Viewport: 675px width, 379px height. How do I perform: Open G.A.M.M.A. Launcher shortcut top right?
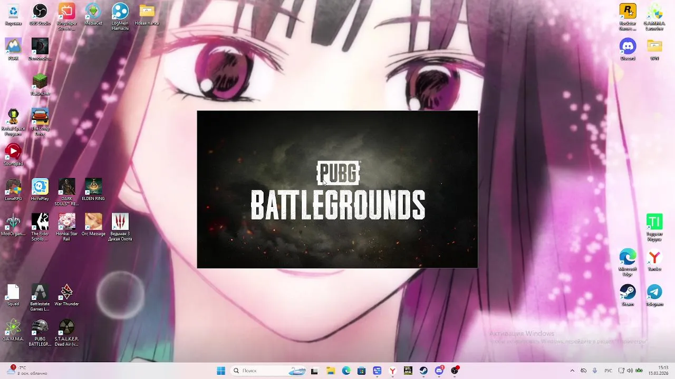click(x=654, y=17)
